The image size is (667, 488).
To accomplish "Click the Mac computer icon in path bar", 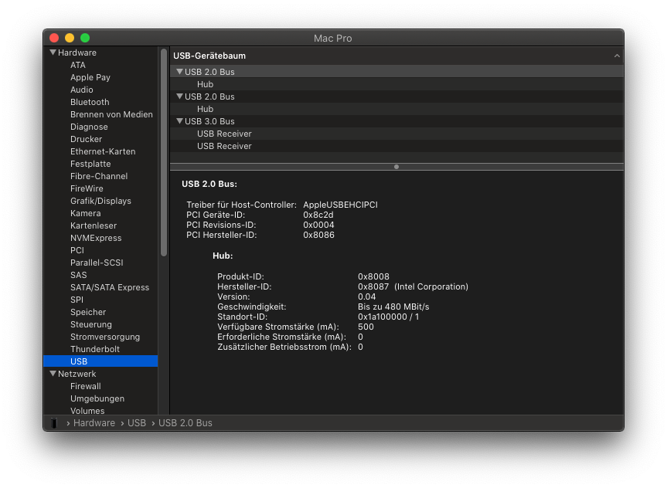I will pyautogui.click(x=54, y=423).
